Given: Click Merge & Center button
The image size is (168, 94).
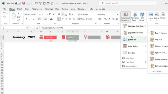Looking at the screenshot, I should tap(85, 19).
